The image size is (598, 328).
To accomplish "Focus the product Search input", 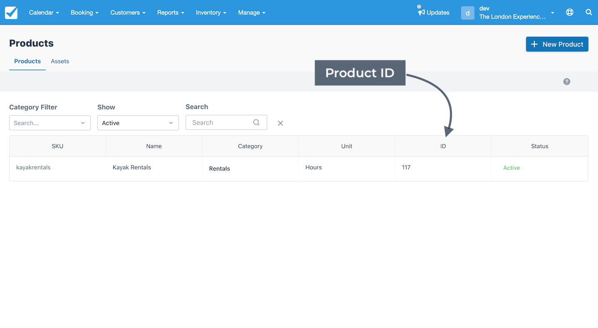I will click(x=226, y=122).
